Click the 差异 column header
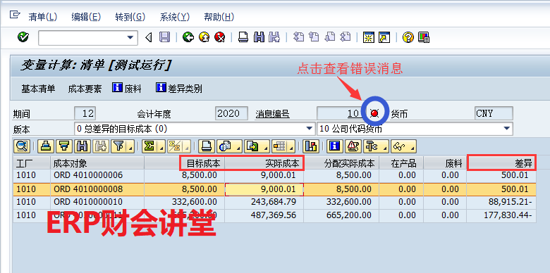 (501, 163)
